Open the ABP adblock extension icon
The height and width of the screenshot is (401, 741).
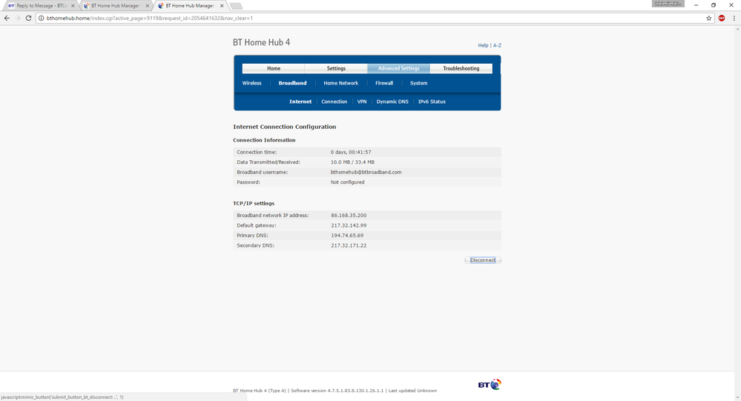click(x=722, y=18)
